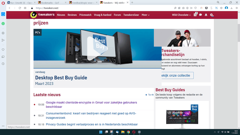Click the find-in-page zoom icon in address bar
The height and width of the screenshot is (135, 240).
point(175,8)
